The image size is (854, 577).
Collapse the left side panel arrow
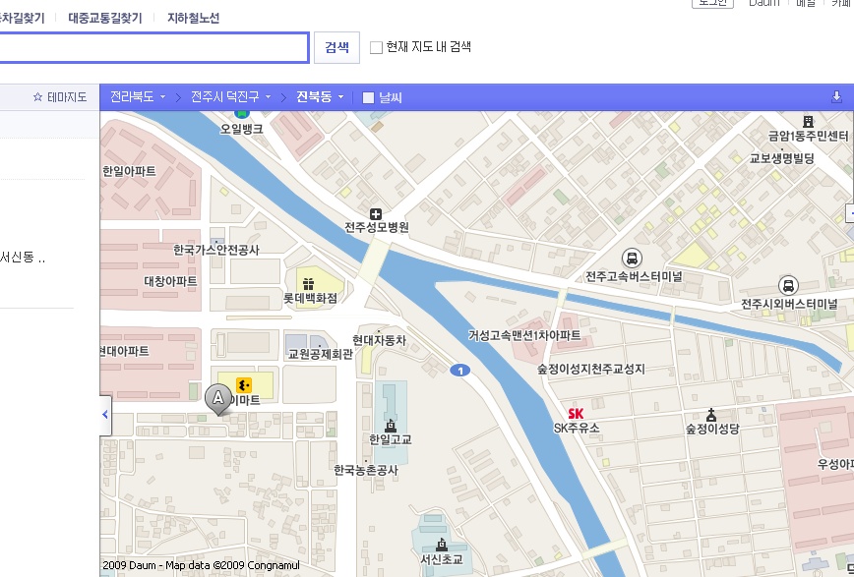pos(105,415)
